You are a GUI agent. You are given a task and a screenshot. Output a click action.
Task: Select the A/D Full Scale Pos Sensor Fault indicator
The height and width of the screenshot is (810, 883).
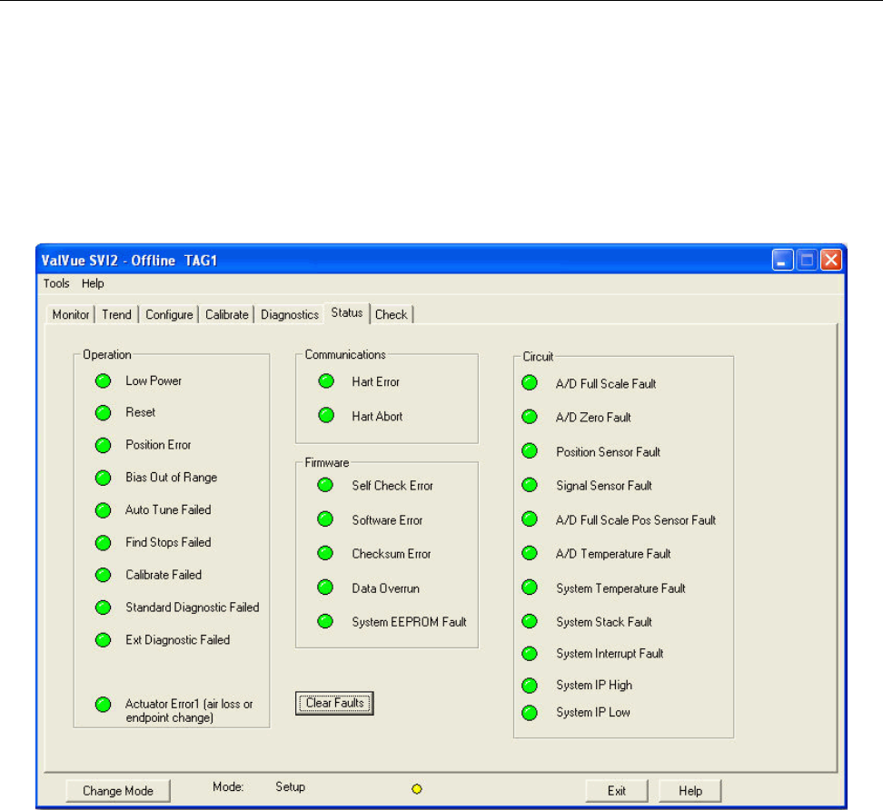point(530,519)
